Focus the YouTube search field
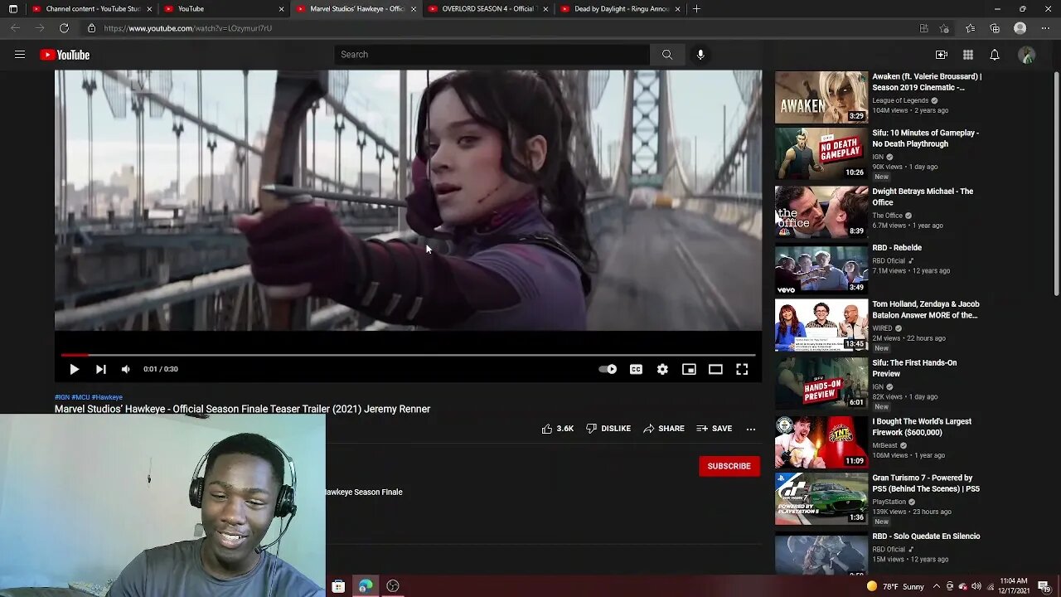 pos(492,55)
